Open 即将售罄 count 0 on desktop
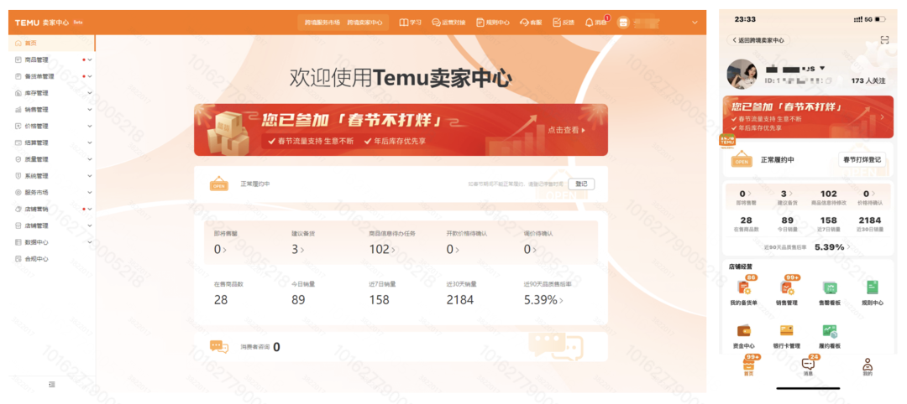The image size is (907, 404). point(219,249)
